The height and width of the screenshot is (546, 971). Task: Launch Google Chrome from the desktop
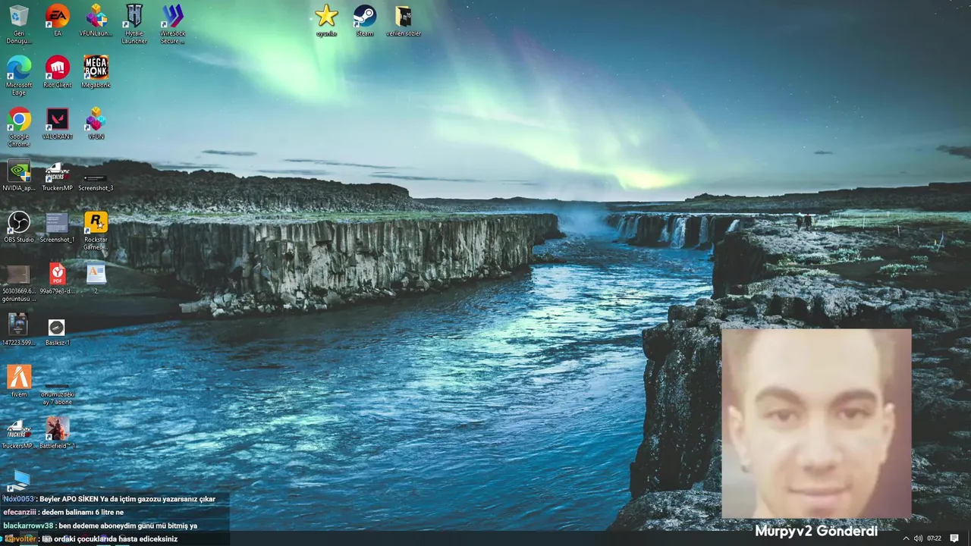coord(19,127)
